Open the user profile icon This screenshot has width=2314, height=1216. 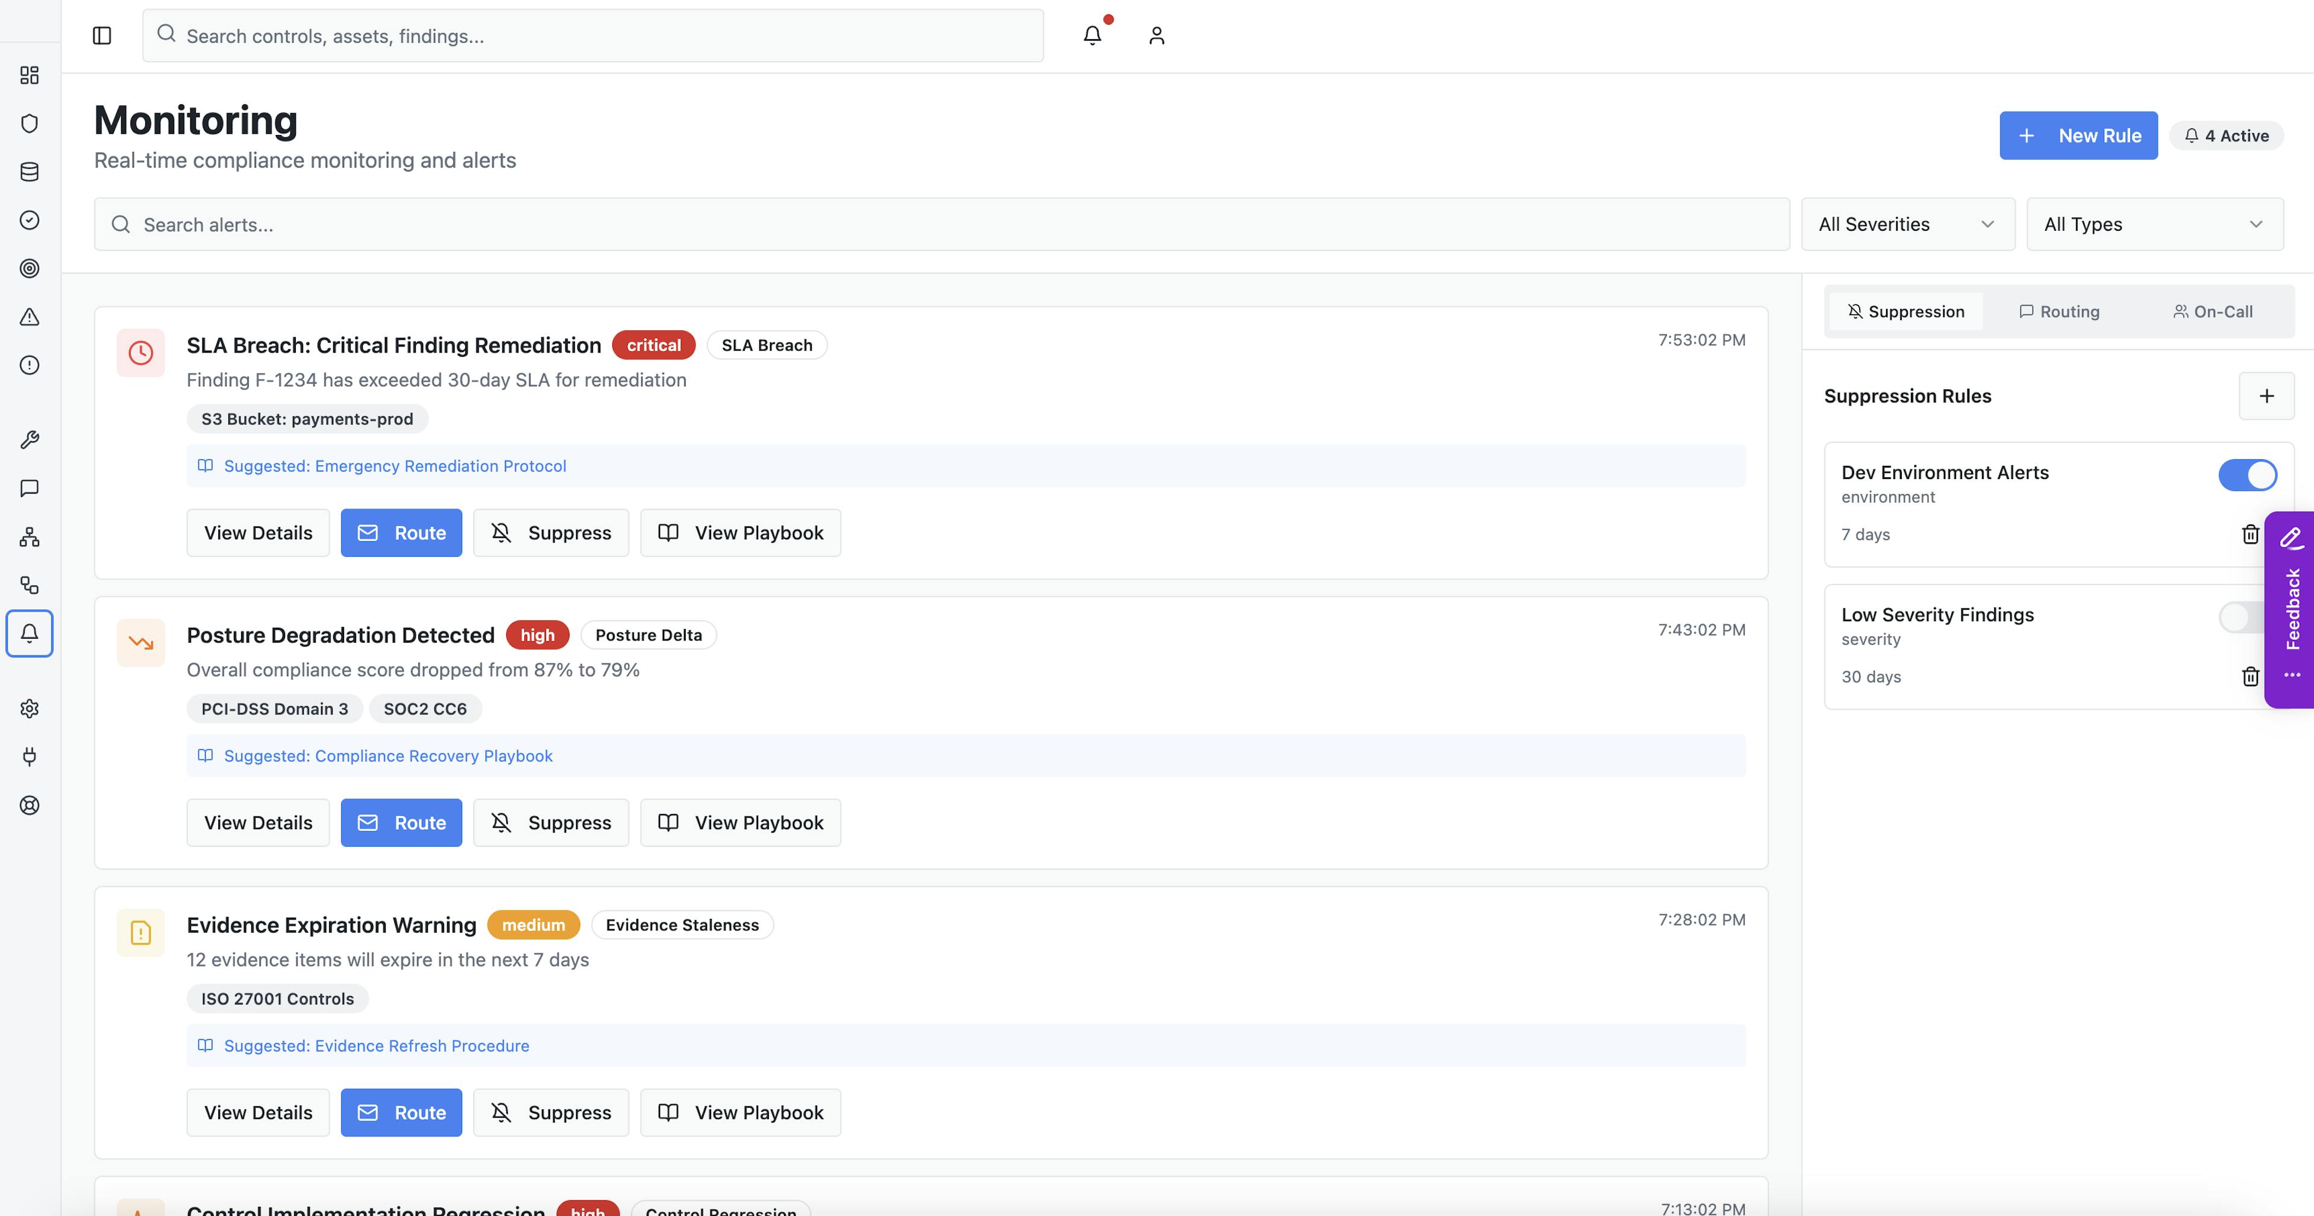pos(1156,36)
